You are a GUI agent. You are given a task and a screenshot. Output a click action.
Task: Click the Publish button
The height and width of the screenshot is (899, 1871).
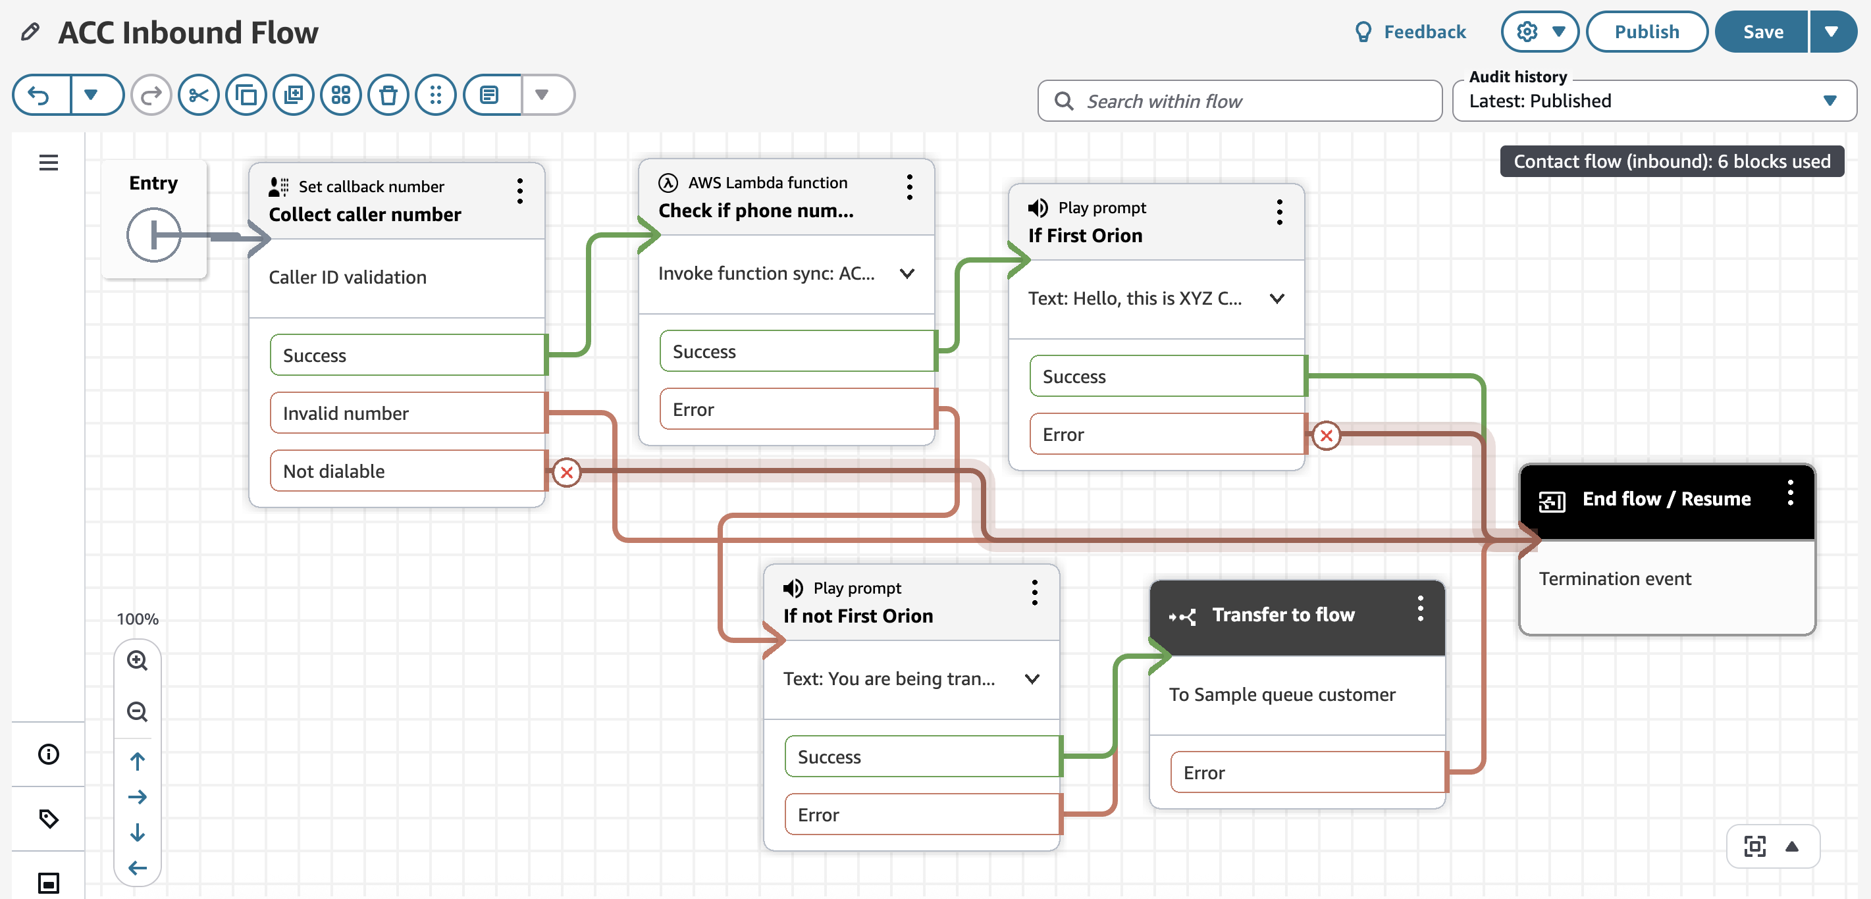point(1646,32)
